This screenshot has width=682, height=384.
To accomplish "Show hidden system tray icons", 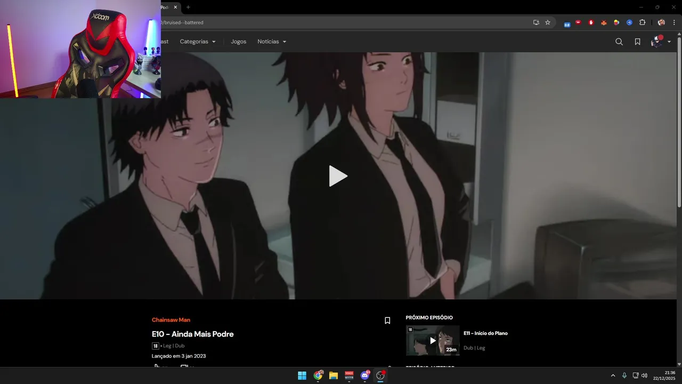I will click(x=613, y=375).
